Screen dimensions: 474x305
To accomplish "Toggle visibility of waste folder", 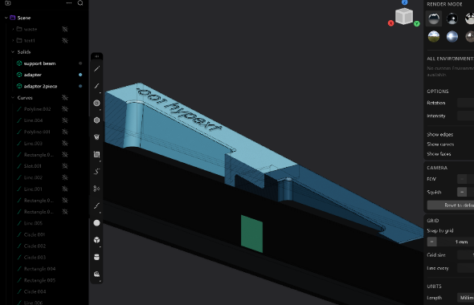I will point(65,29).
